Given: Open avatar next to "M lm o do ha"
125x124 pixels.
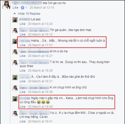Looking at the screenshot, I should (15, 52).
